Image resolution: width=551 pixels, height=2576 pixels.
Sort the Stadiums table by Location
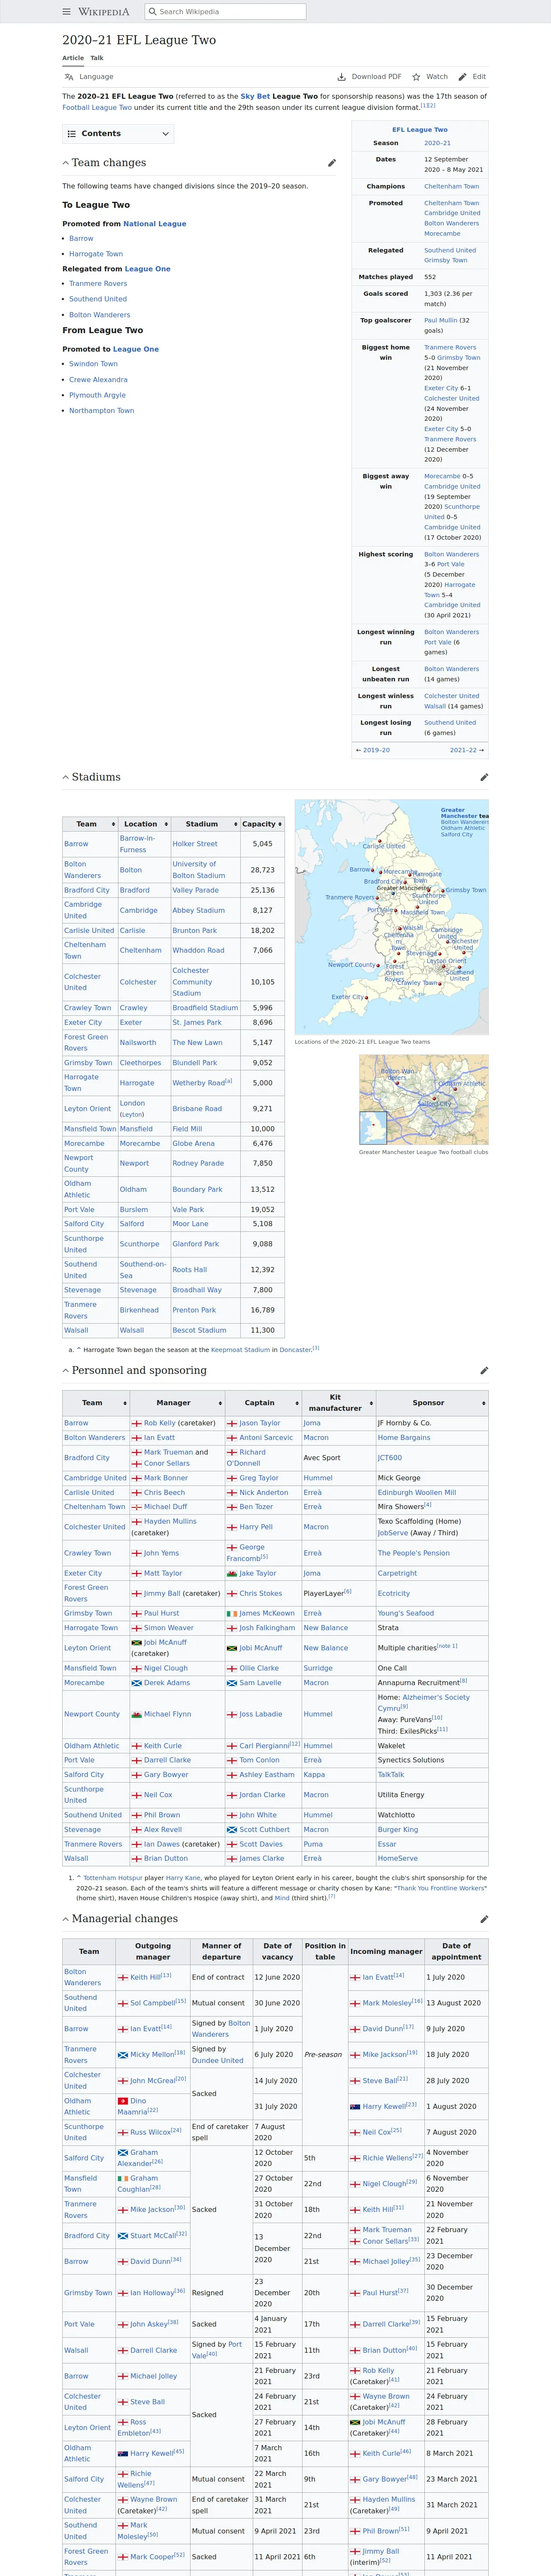tap(144, 824)
